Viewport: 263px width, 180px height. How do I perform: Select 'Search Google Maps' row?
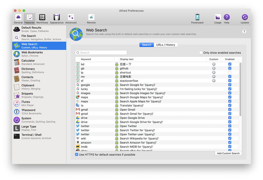pyautogui.click(x=157, y=97)
